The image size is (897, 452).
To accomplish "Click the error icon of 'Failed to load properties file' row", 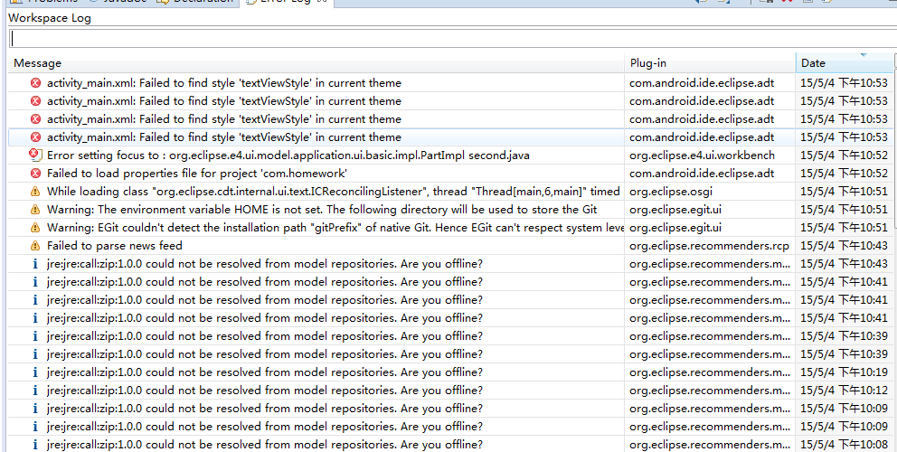I will coord(35,173).
